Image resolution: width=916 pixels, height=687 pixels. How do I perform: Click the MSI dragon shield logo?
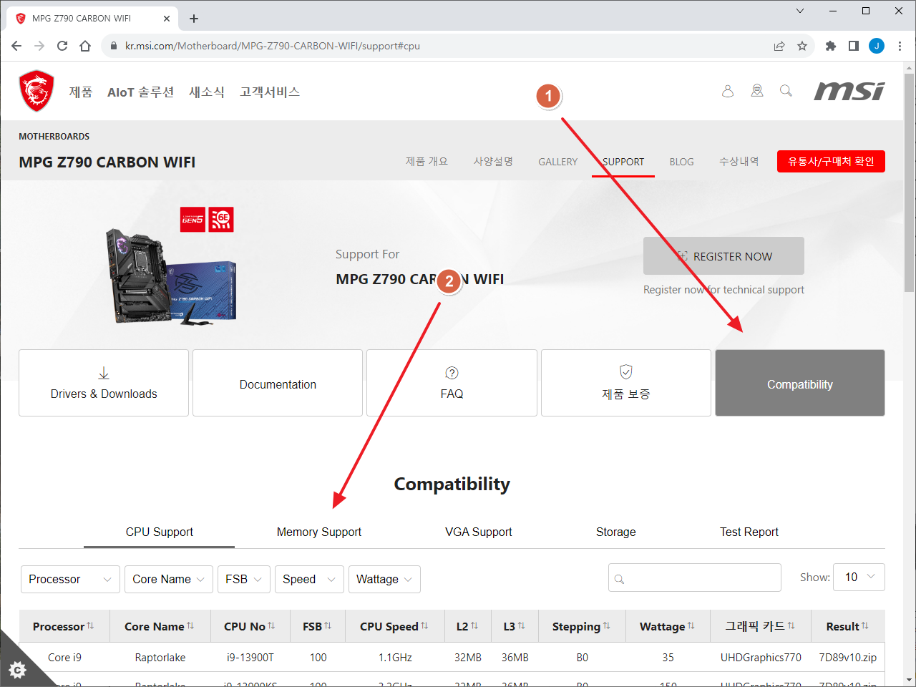[x=36, y=91]
